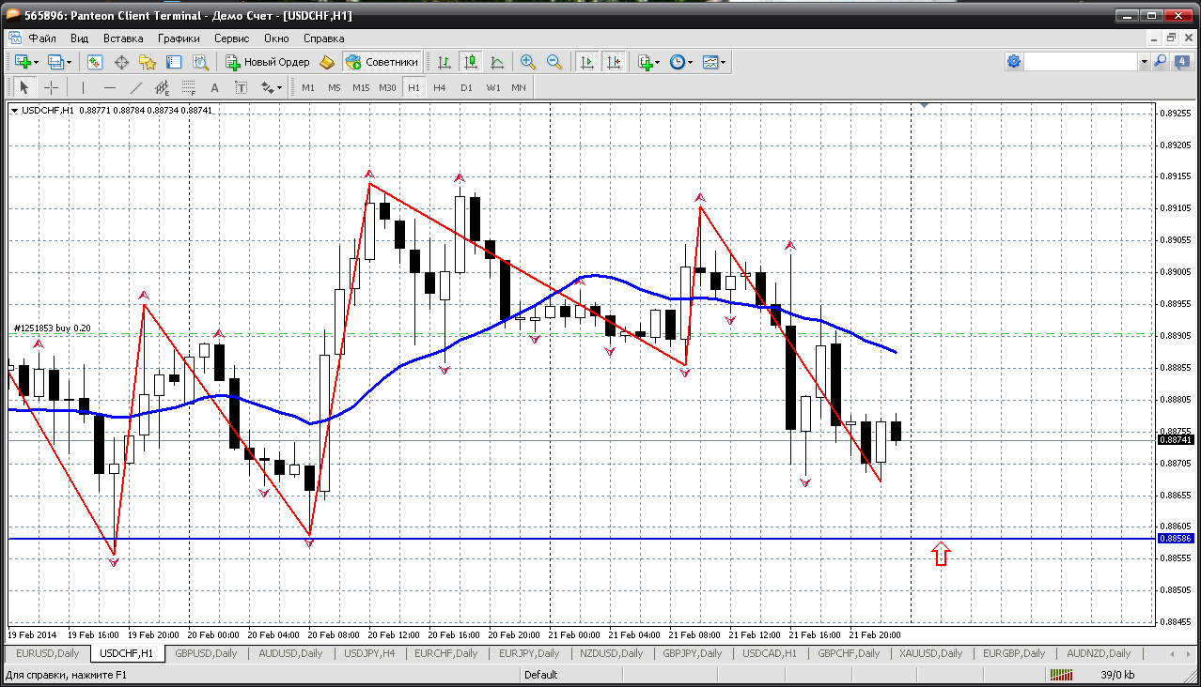This screenshot has height=687, width=1201.
Task: Toggle chart shift
Action: pyautogui.click(x=614, y=62)
